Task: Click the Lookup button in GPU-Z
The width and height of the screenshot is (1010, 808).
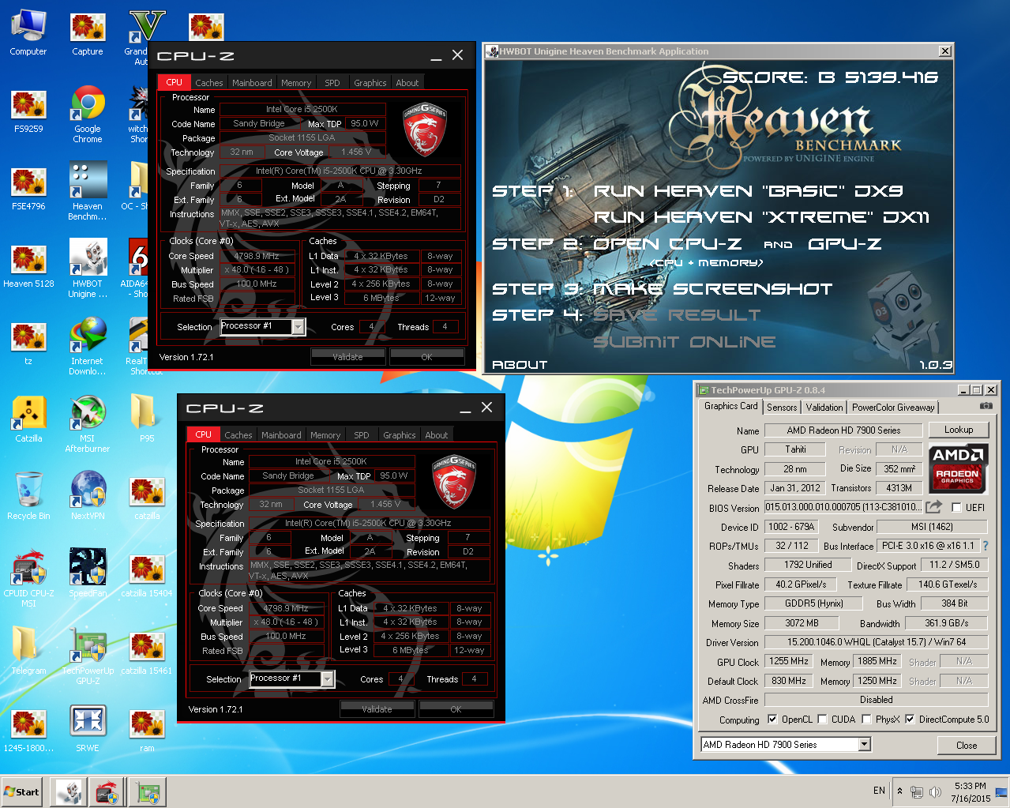Action: point(959,430)
